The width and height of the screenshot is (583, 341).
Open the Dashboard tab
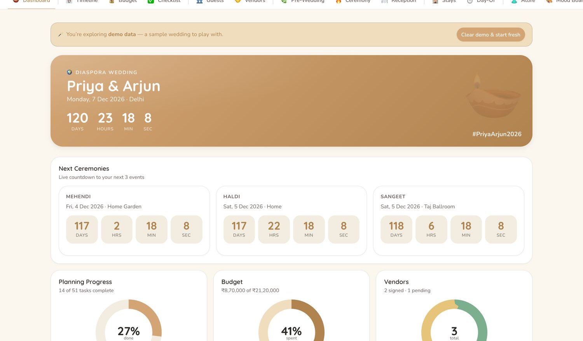pyautogui.click(x=31, y=2)
